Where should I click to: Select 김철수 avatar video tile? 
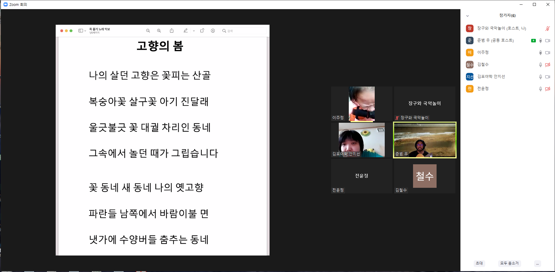(x=425, y=176)
